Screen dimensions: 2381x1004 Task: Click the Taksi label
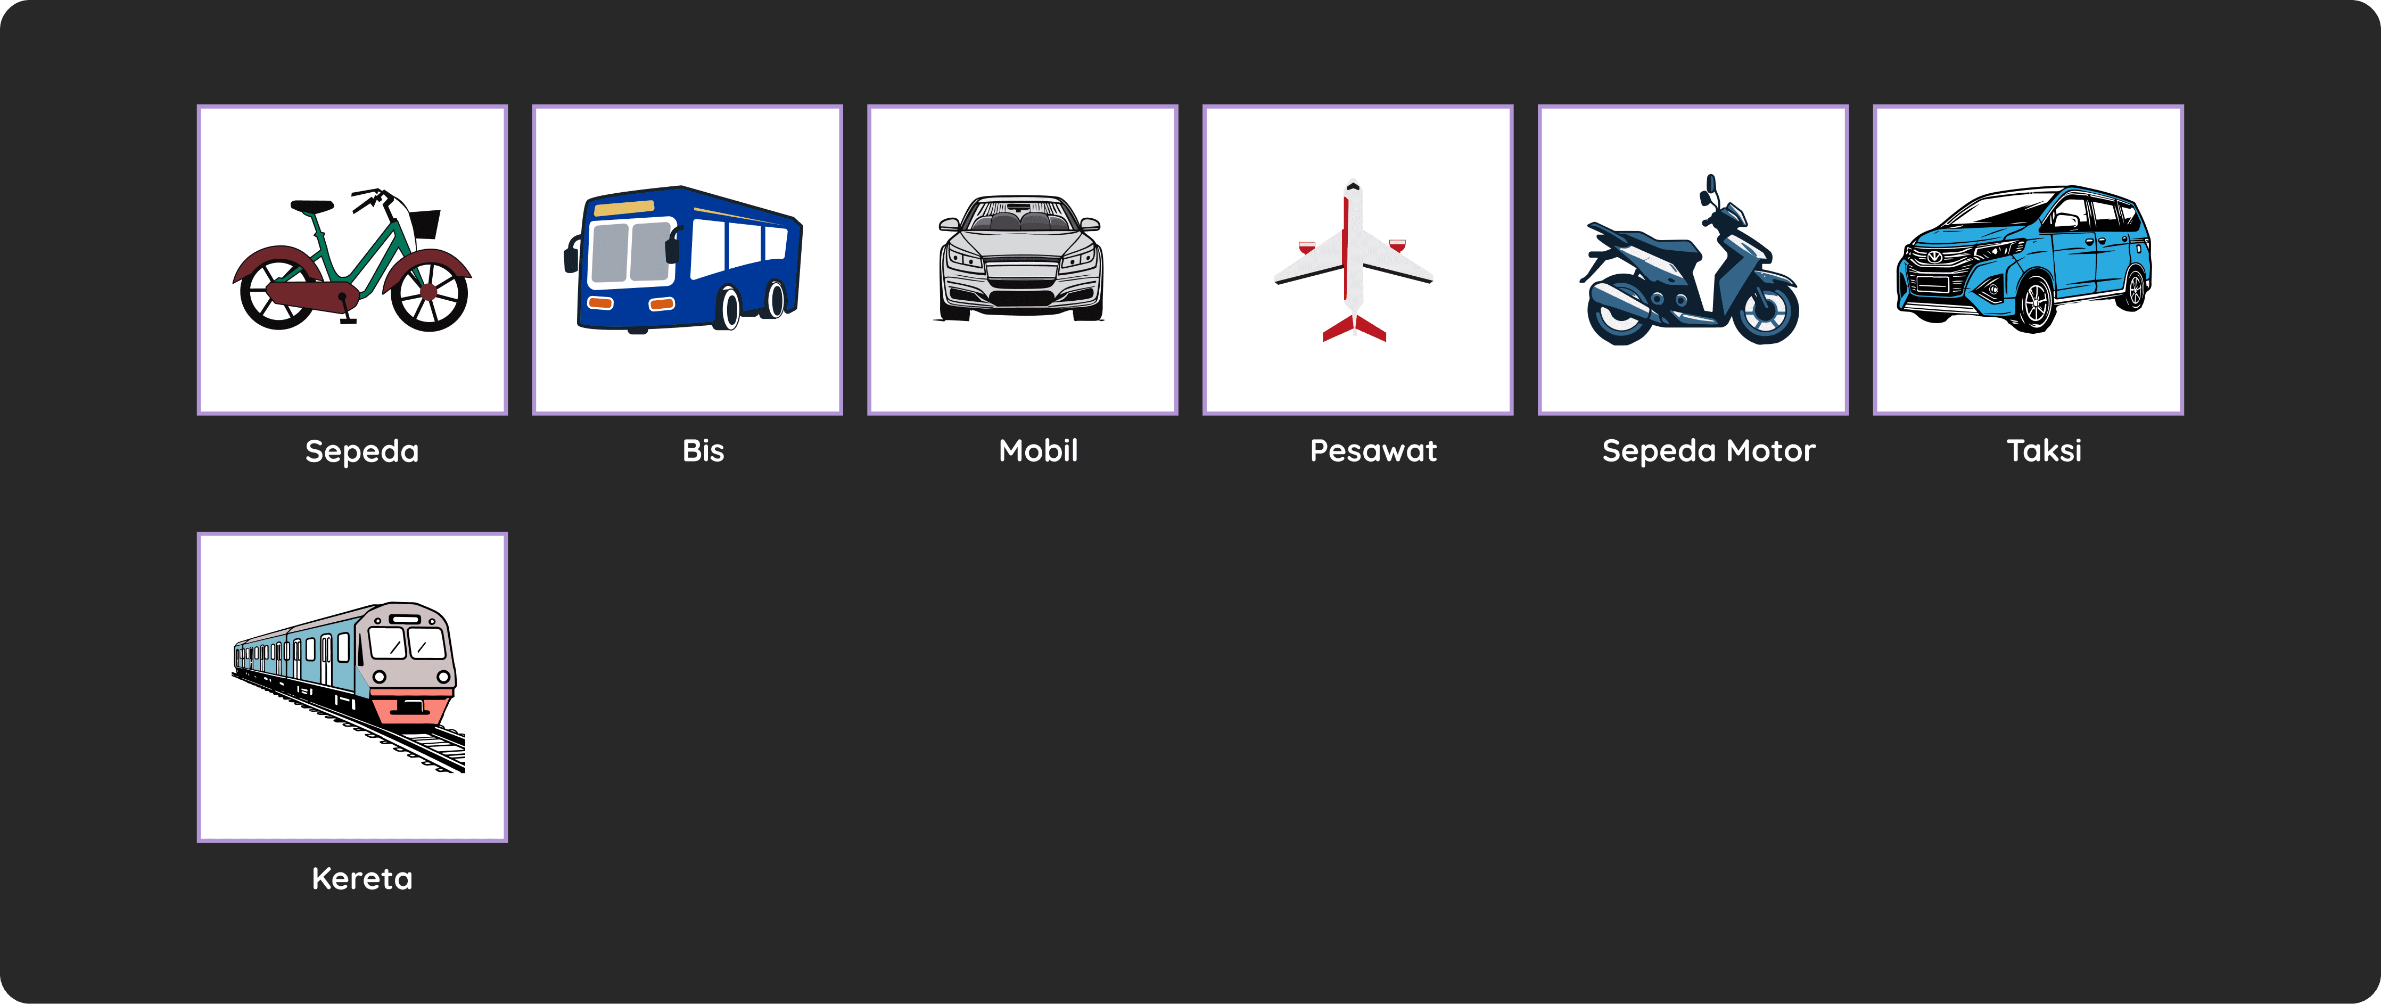coord(2045,450)
